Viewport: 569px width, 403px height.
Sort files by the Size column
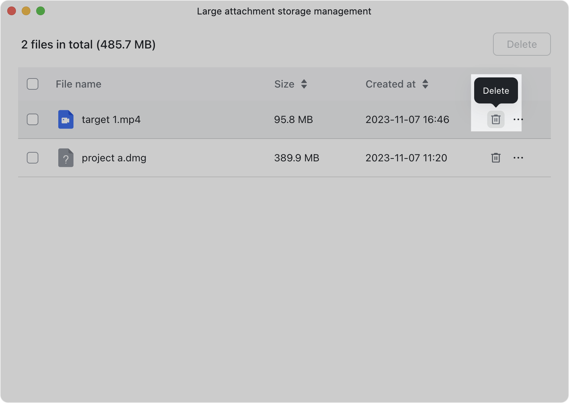(284, 84)
